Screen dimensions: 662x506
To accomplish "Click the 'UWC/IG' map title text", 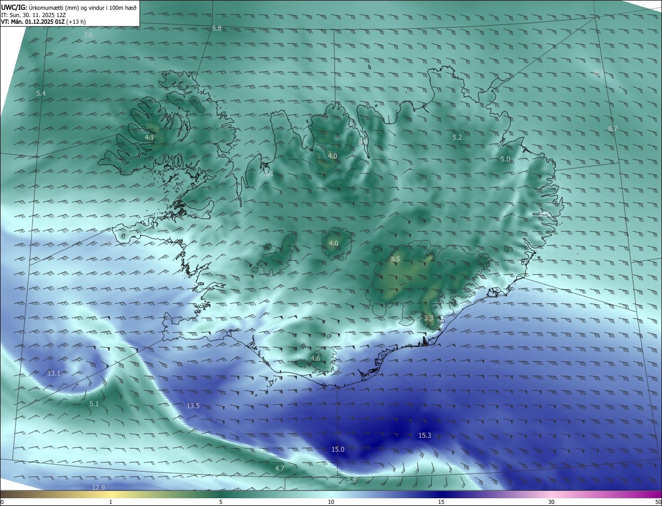I will [14, 7].
